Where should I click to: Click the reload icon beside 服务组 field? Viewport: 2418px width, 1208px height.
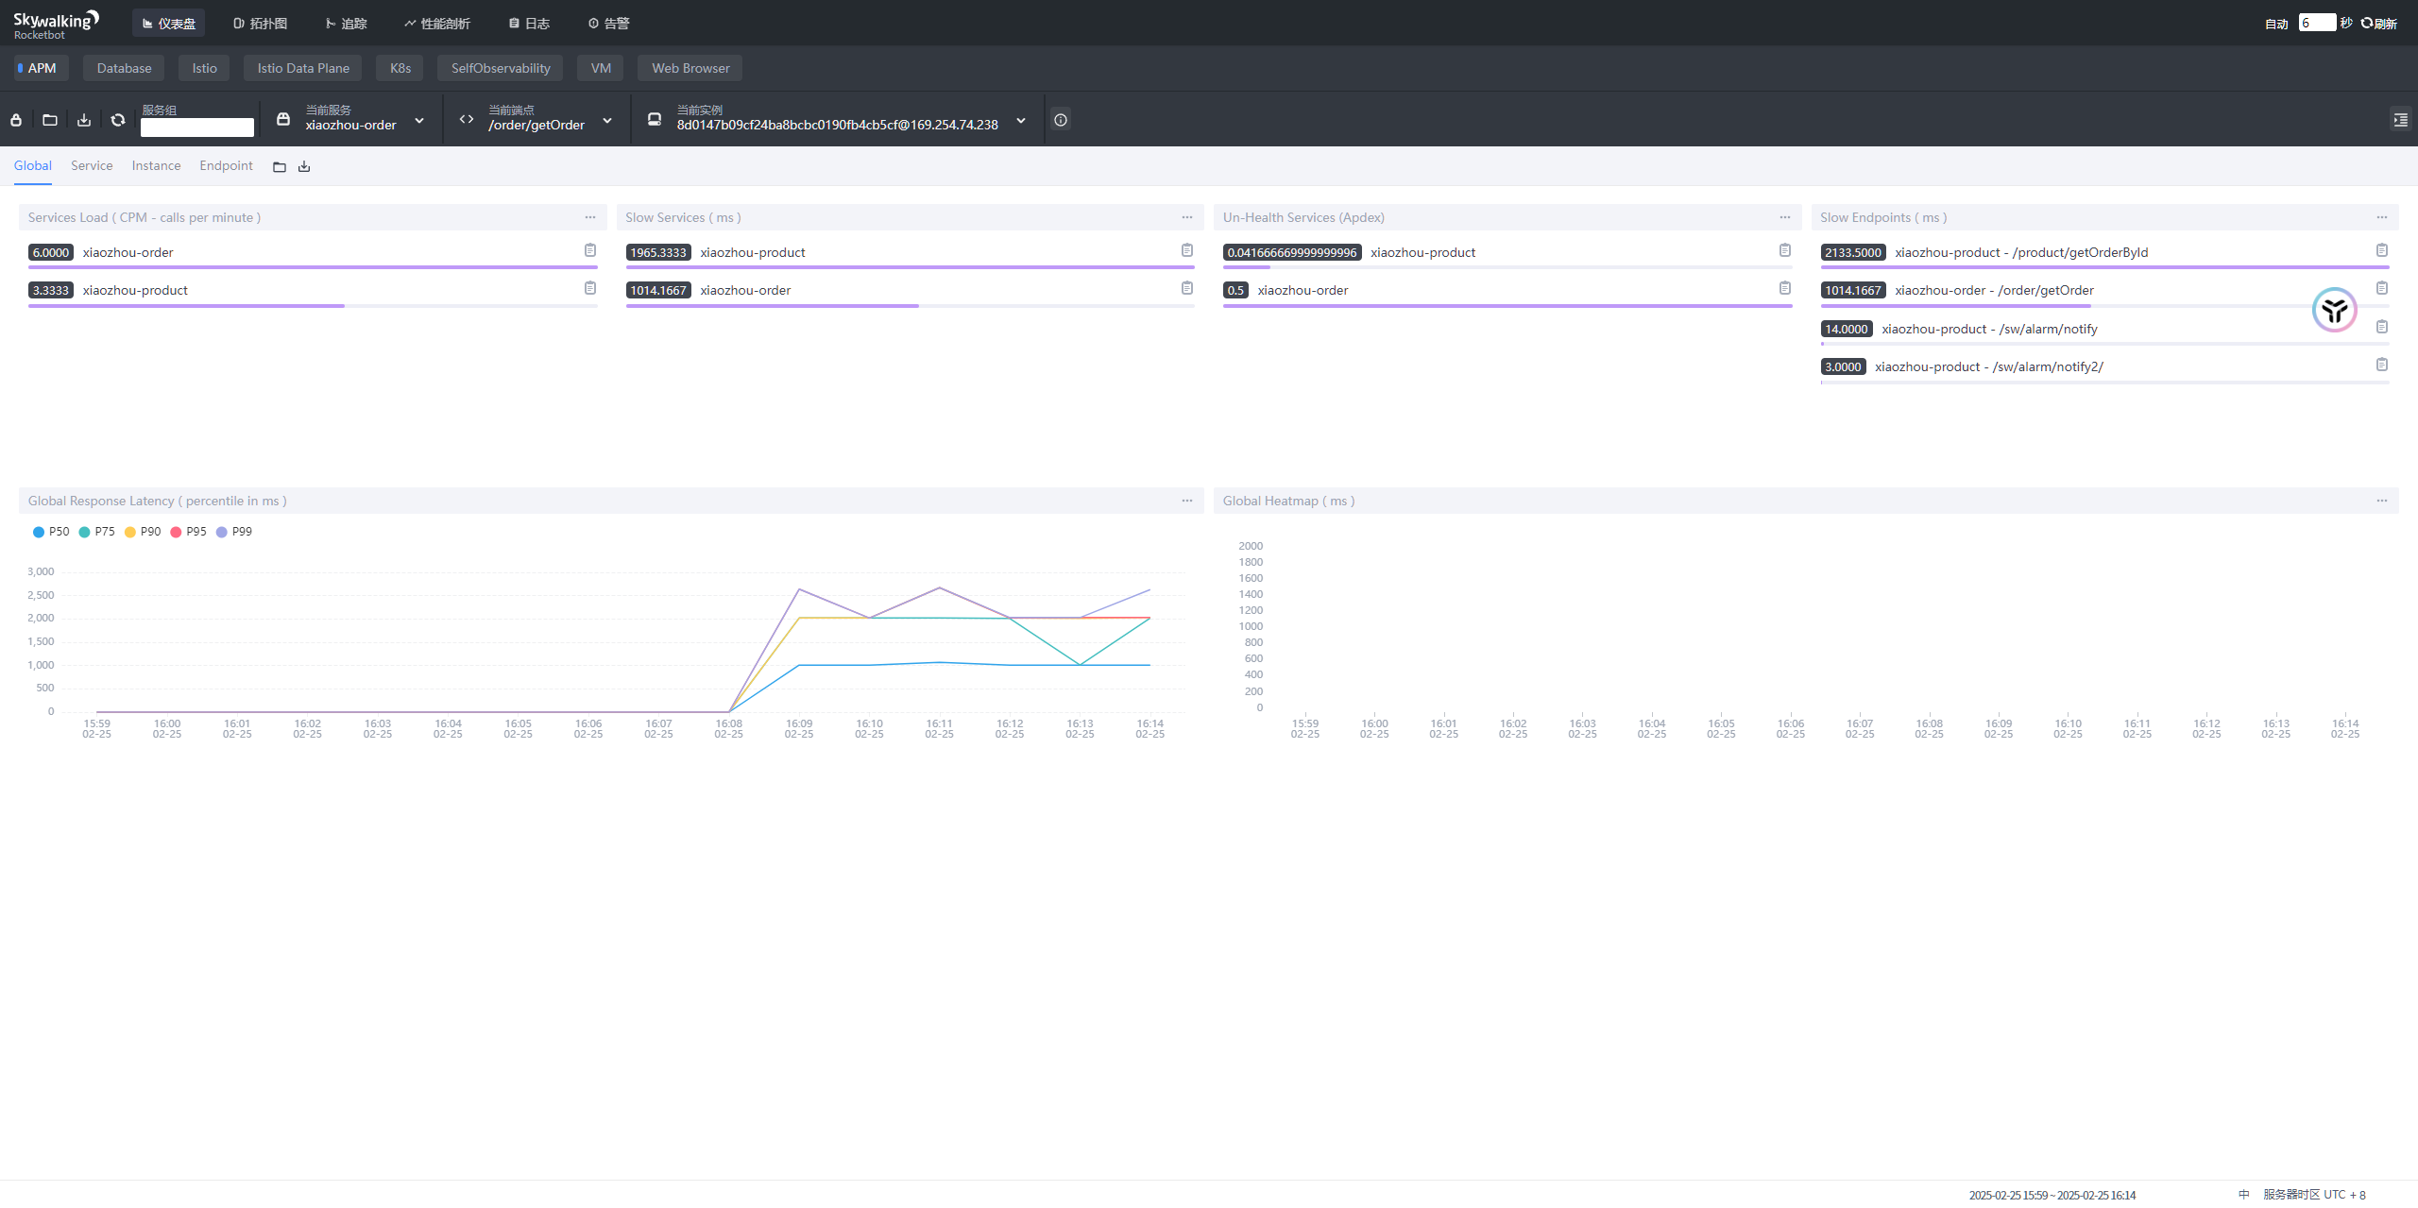coord(118,120)
